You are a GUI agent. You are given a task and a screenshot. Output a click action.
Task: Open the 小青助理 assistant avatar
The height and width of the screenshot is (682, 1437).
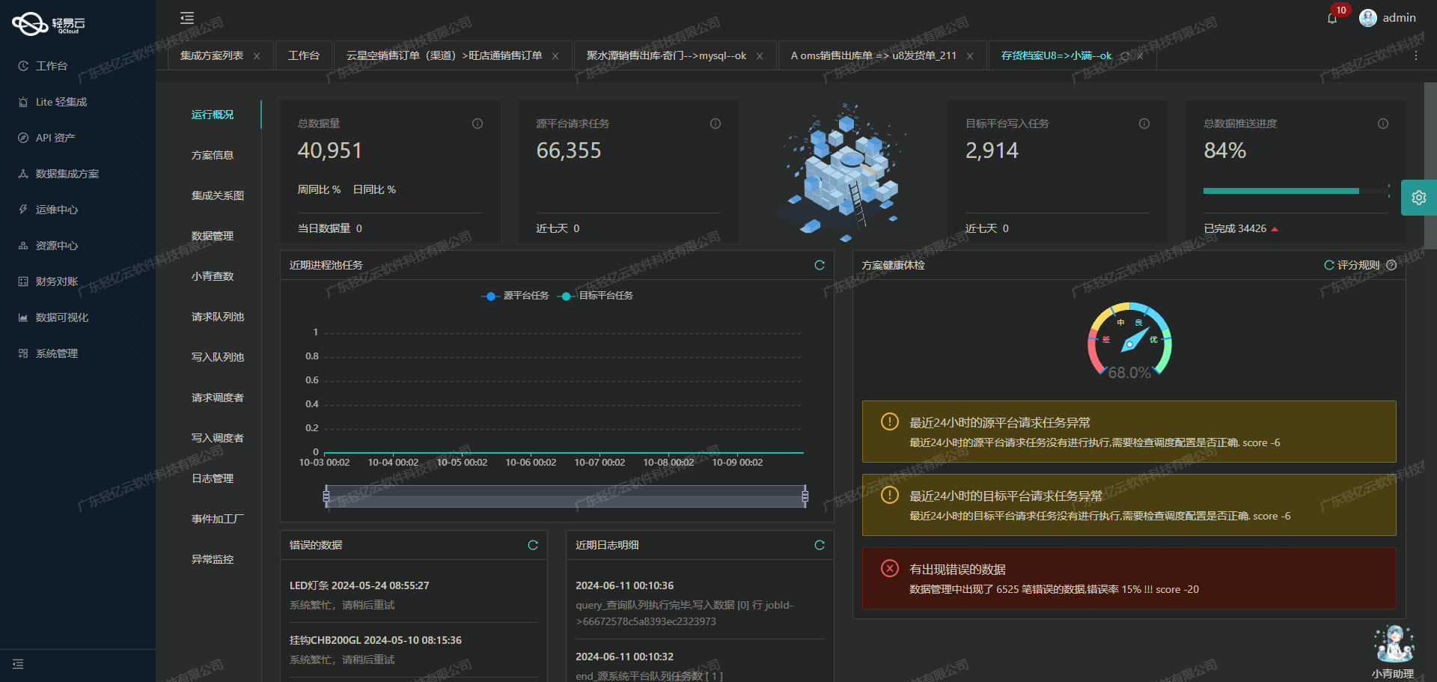(x=1394, y=644)
